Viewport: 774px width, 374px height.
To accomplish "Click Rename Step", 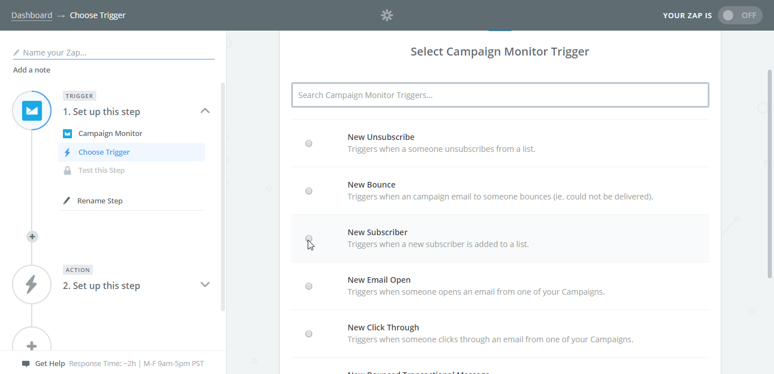I will pos(100,201).
